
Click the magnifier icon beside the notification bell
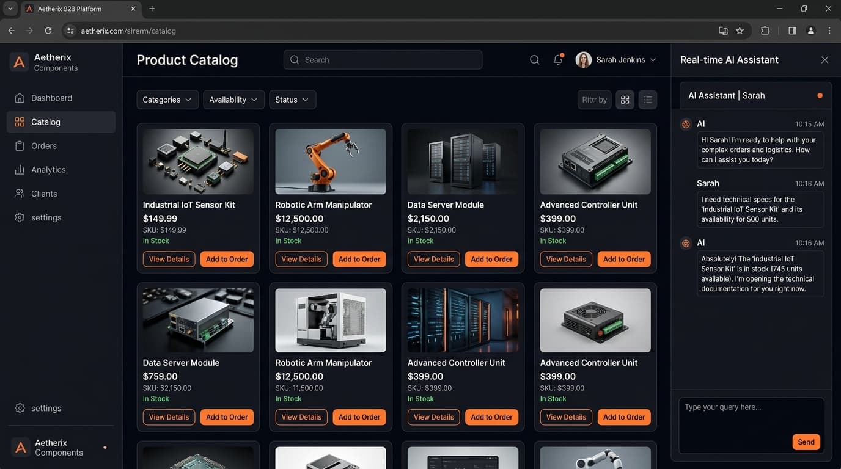[535, 60]
